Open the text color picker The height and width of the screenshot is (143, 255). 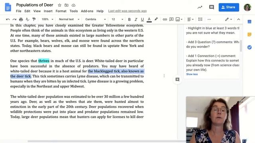click(149, 19)
